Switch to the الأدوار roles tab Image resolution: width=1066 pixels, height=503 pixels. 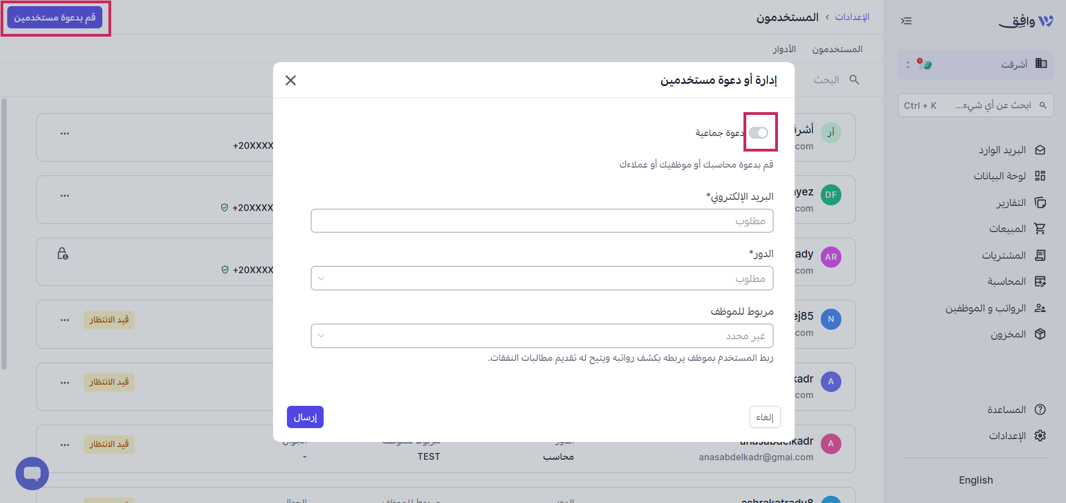point(784,49)
